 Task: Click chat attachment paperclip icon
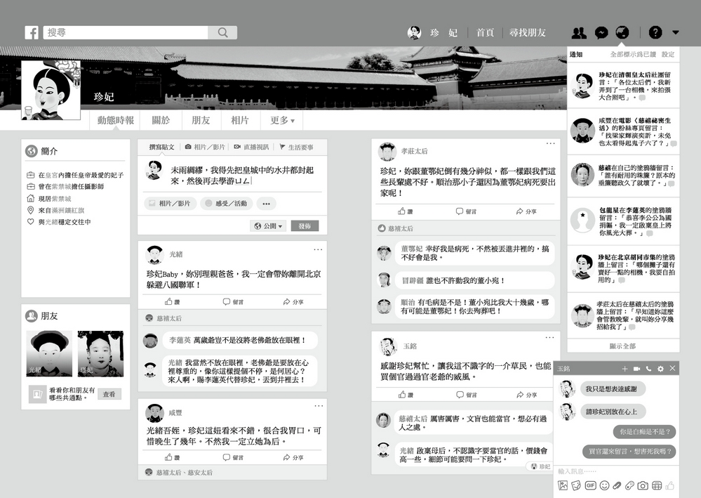click(x=617, y=485)
